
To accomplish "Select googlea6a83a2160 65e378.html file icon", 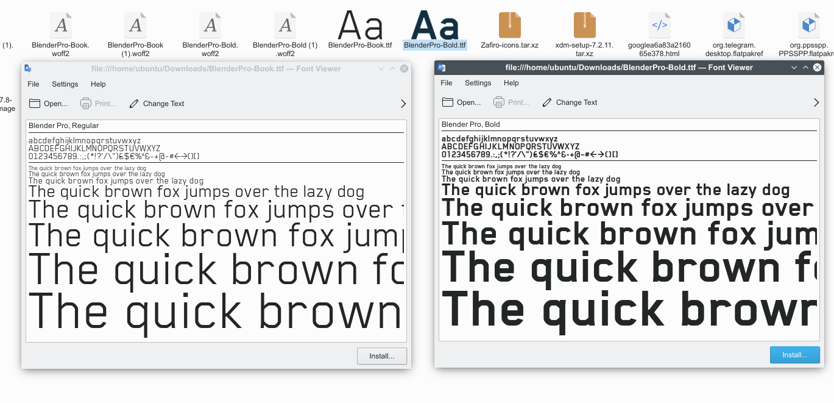I will pos(660,25).
